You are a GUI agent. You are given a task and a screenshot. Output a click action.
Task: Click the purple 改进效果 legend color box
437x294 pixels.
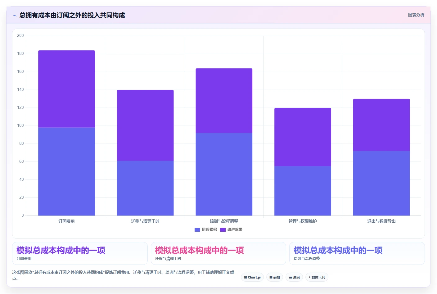(x=223, y=230)
